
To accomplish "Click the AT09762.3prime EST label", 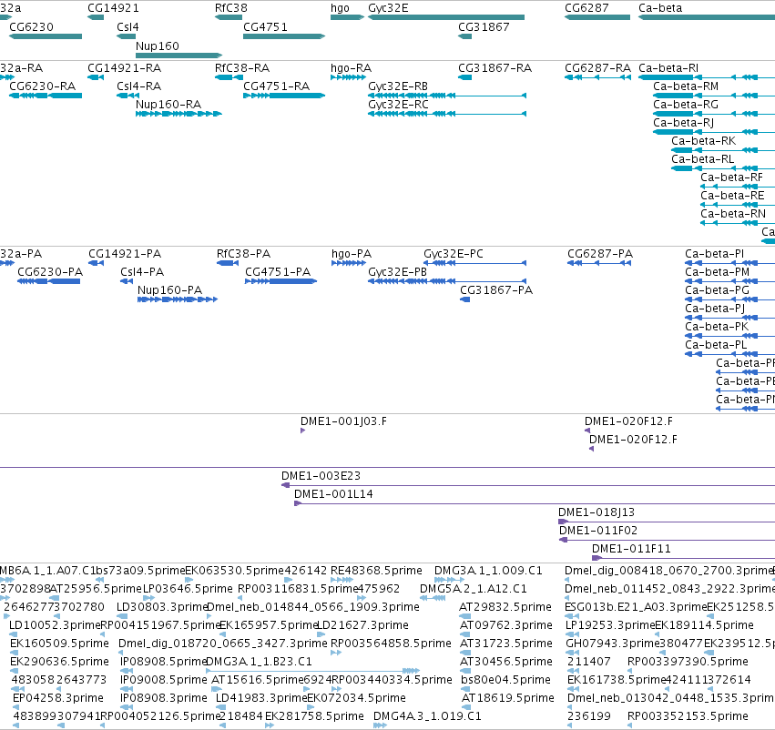I will tap(506, 624).
